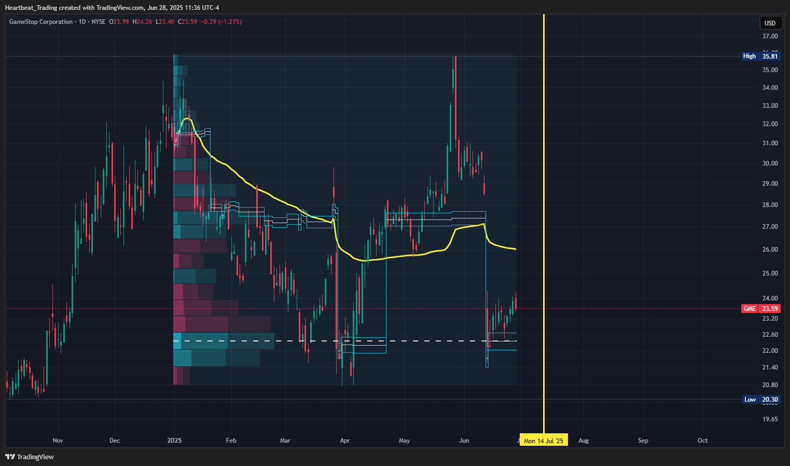Select the high value H24.26
790x466 pixels.
coord(143,22)
